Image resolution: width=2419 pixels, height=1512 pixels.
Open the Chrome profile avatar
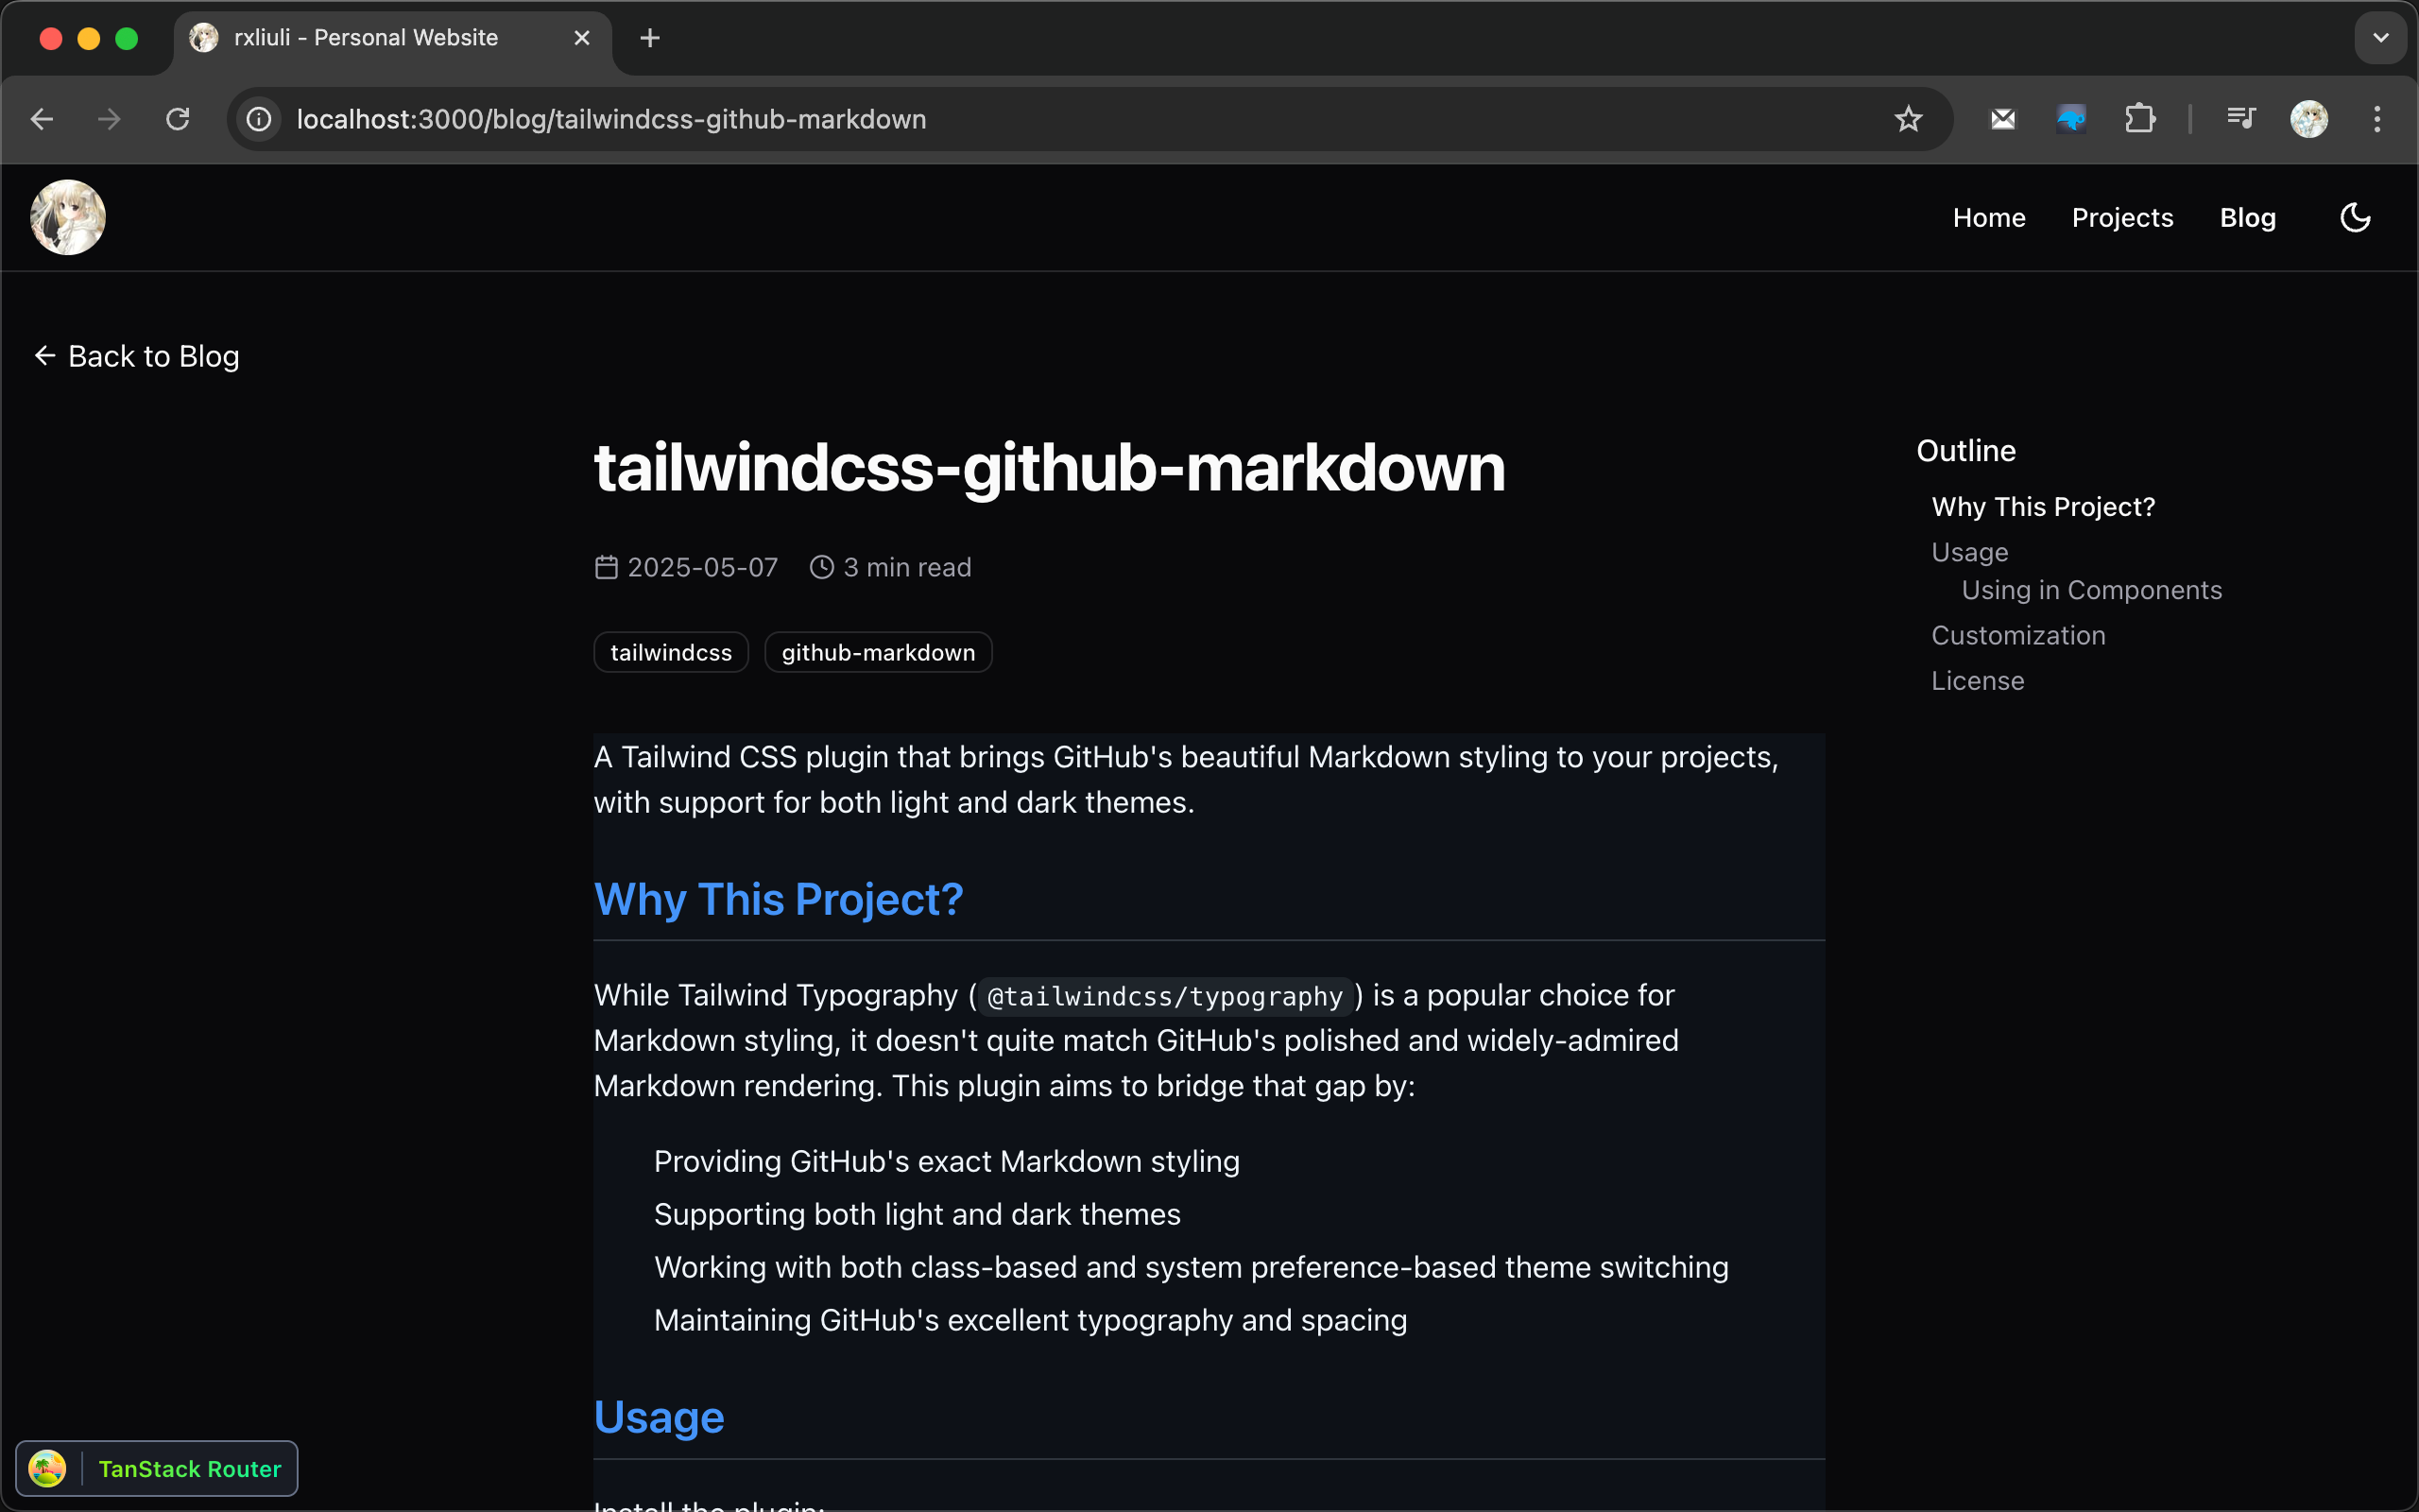pos(2309,119)
